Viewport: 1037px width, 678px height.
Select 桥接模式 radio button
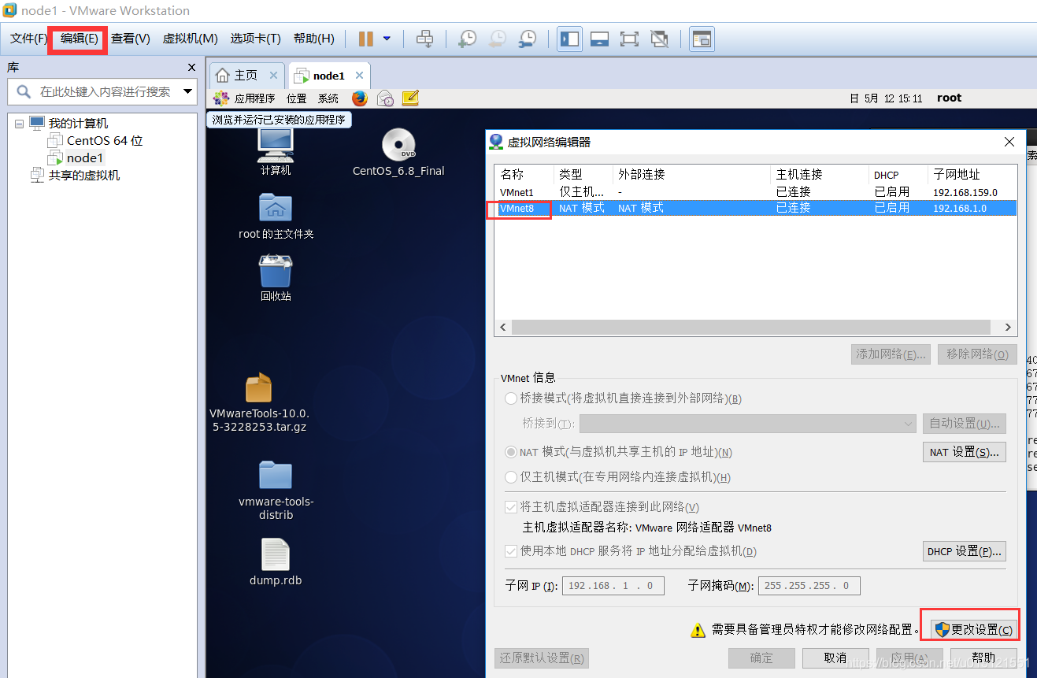point(512,398)
